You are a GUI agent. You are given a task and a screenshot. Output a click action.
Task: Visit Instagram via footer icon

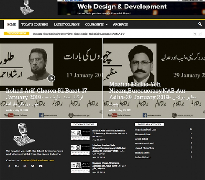(25, 166)
